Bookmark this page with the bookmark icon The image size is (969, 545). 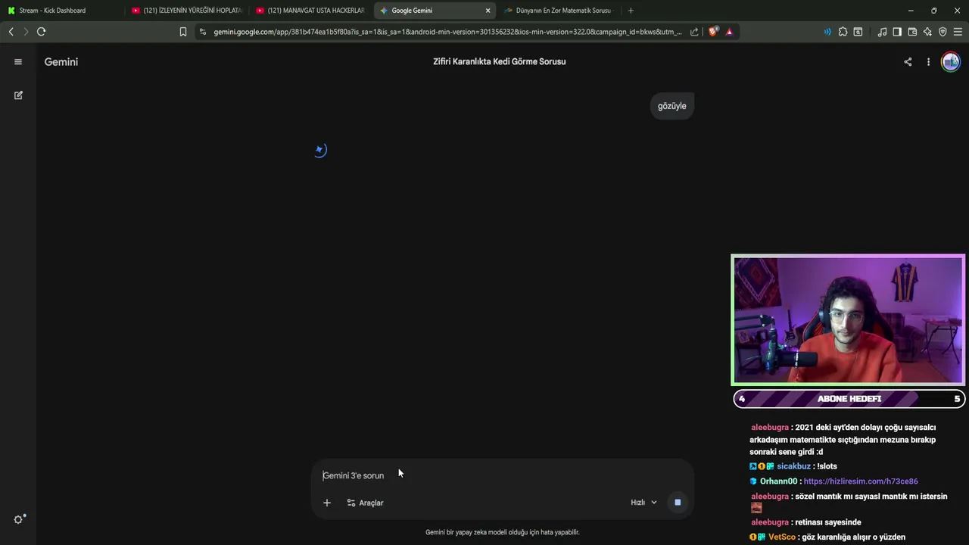pyautogui.click(x=182, y=32)
